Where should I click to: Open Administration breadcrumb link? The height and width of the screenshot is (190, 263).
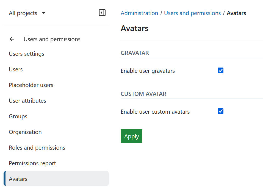(139, 13)
